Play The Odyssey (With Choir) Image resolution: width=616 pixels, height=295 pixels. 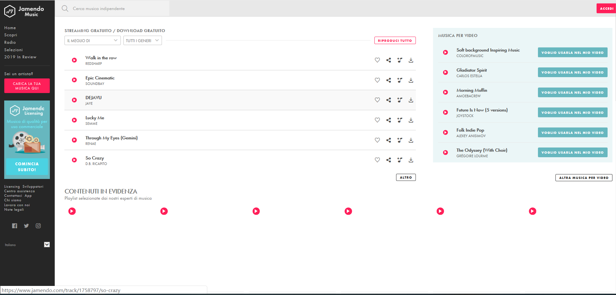point(446,152)
